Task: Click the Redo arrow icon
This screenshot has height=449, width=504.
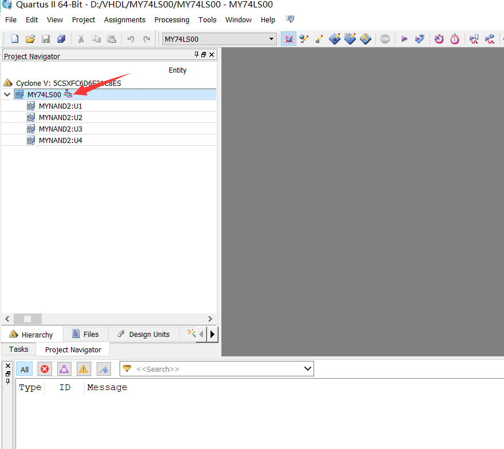Action: pos(146,39)
